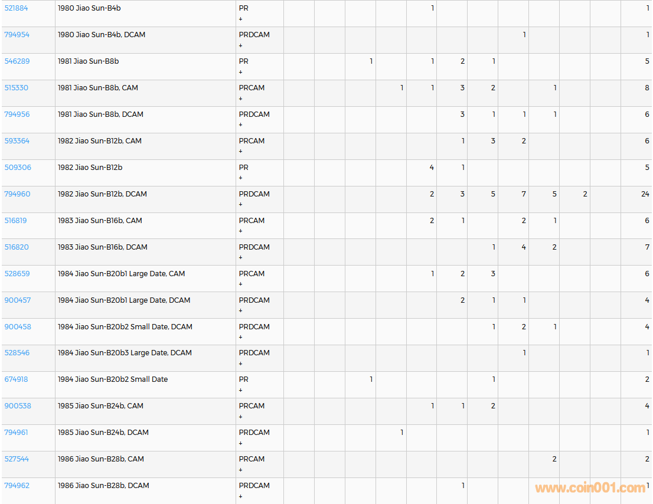
Task: Expand plus under PRDCAM for 1983 Jiao Sun-B16b, DCAM
Action: coord(240,258)
